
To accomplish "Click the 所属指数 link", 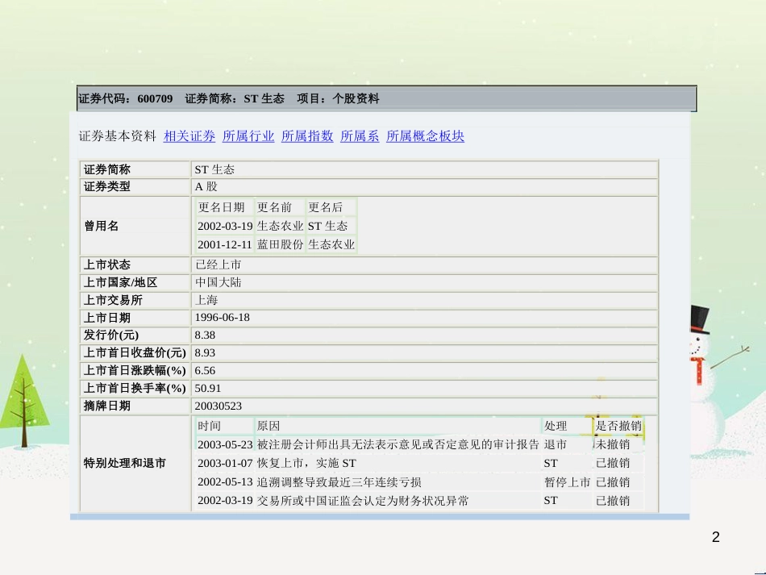I will [307, 136].
